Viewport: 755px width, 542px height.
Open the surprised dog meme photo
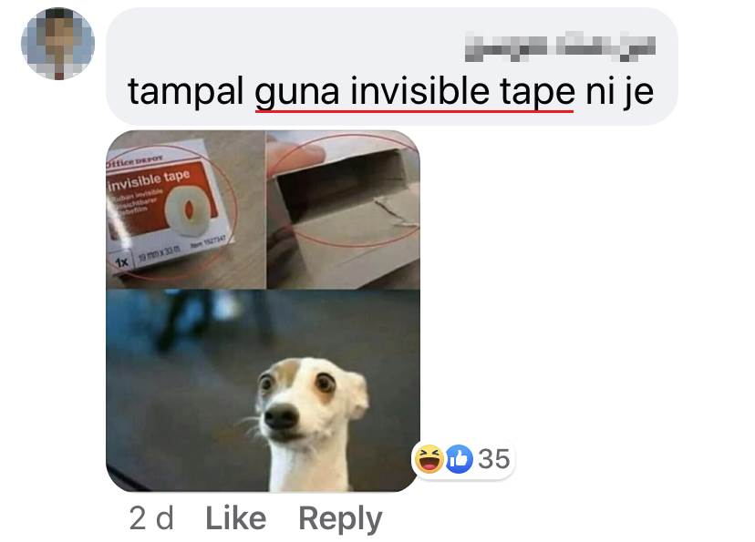(263, 391)
